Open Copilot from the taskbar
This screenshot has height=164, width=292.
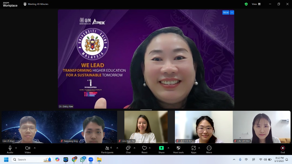[57, 159]
